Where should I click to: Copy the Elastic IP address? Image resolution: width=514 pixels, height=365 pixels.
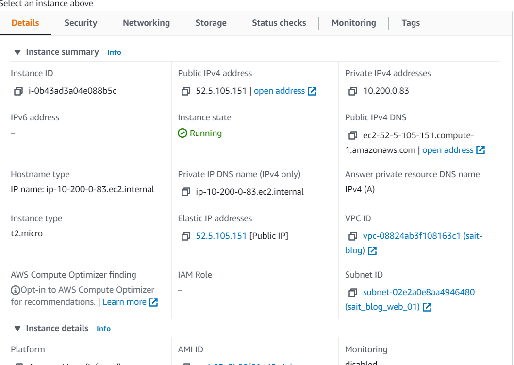185,236
